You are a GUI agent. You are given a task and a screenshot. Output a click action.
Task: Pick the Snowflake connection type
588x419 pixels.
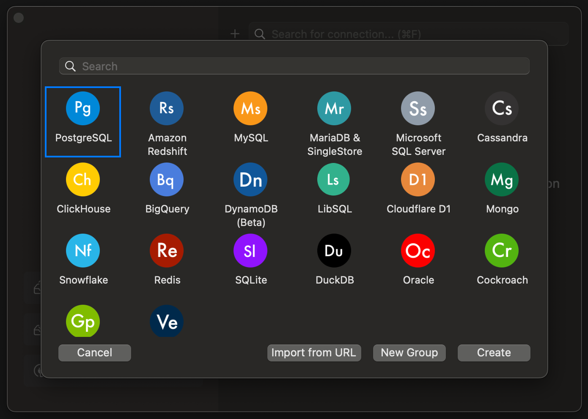pyautogui.click(x=82, y=251)
